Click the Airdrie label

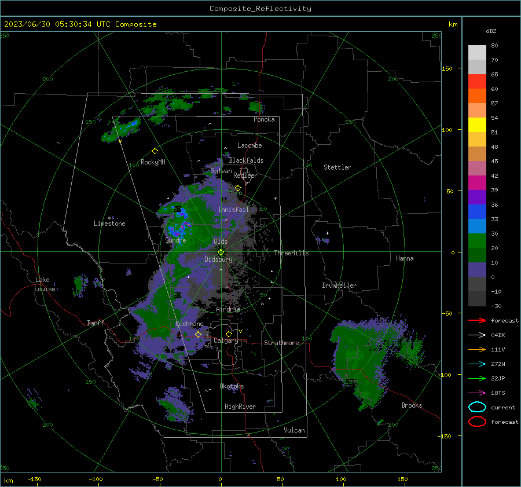pyautogui.click(x=228, y=309)
